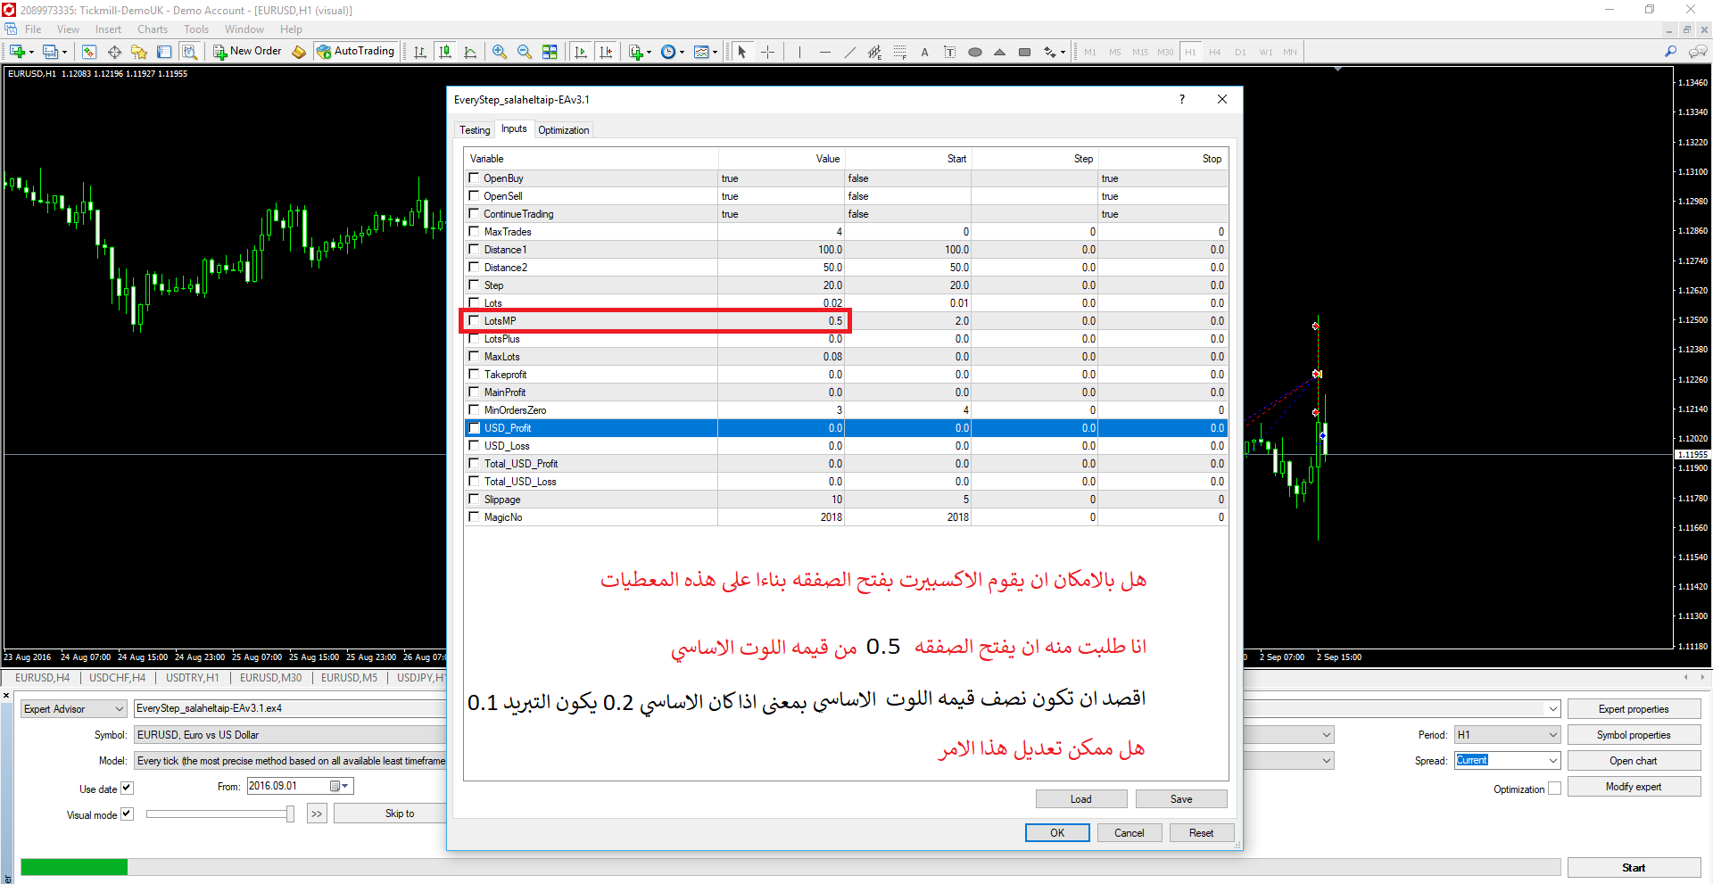
Task: Toggle chart auto scroll icon
Action: coord(581,52)
